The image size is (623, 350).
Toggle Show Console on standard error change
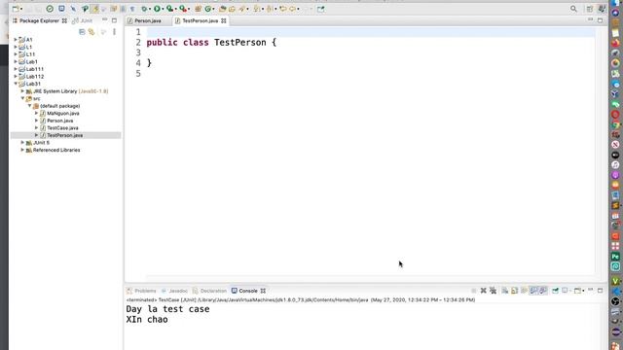543,291
